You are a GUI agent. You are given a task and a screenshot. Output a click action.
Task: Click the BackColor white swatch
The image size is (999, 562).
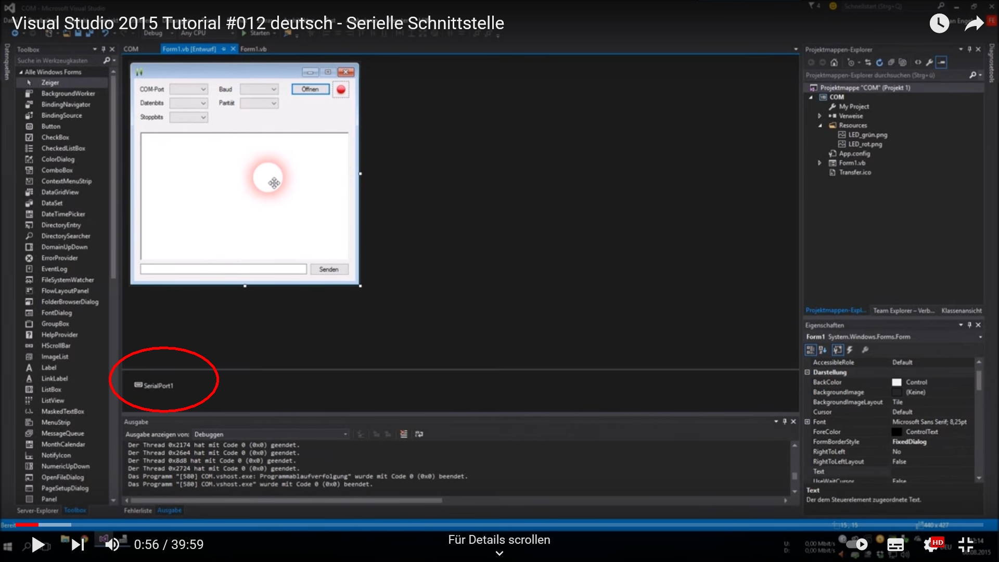pyautogui.click(x=896, y=382)
